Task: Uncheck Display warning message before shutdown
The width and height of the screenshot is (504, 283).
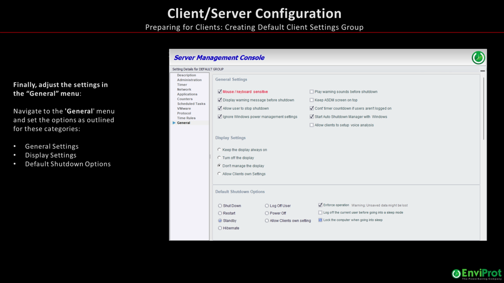Action: [220, 100]
